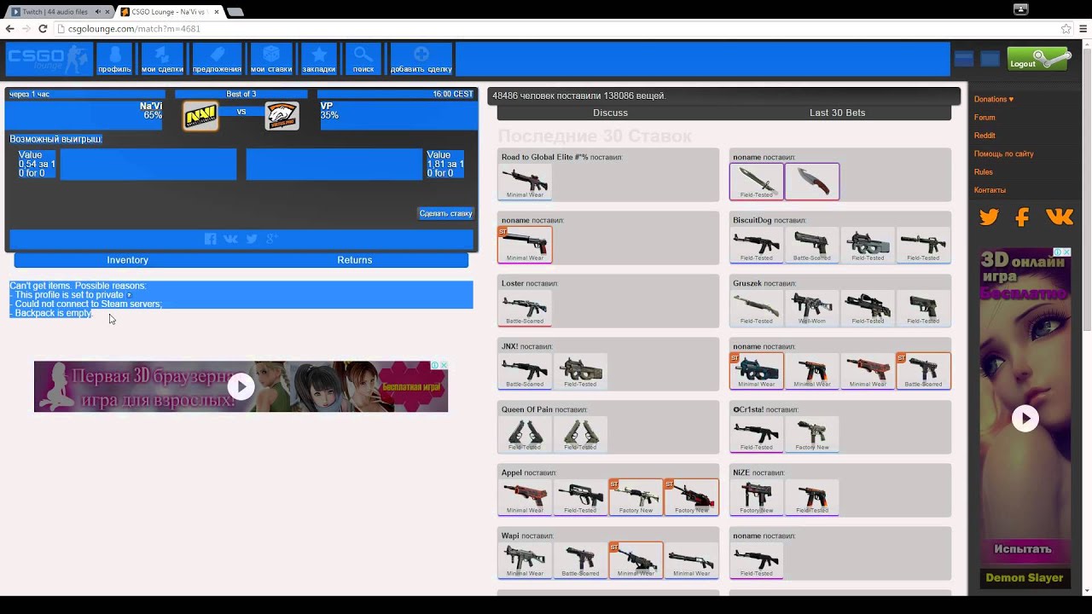Open Wapi's Battle-Scarred item
The width and height of the screenshot is (1092, 614).
tap(580, 560)
